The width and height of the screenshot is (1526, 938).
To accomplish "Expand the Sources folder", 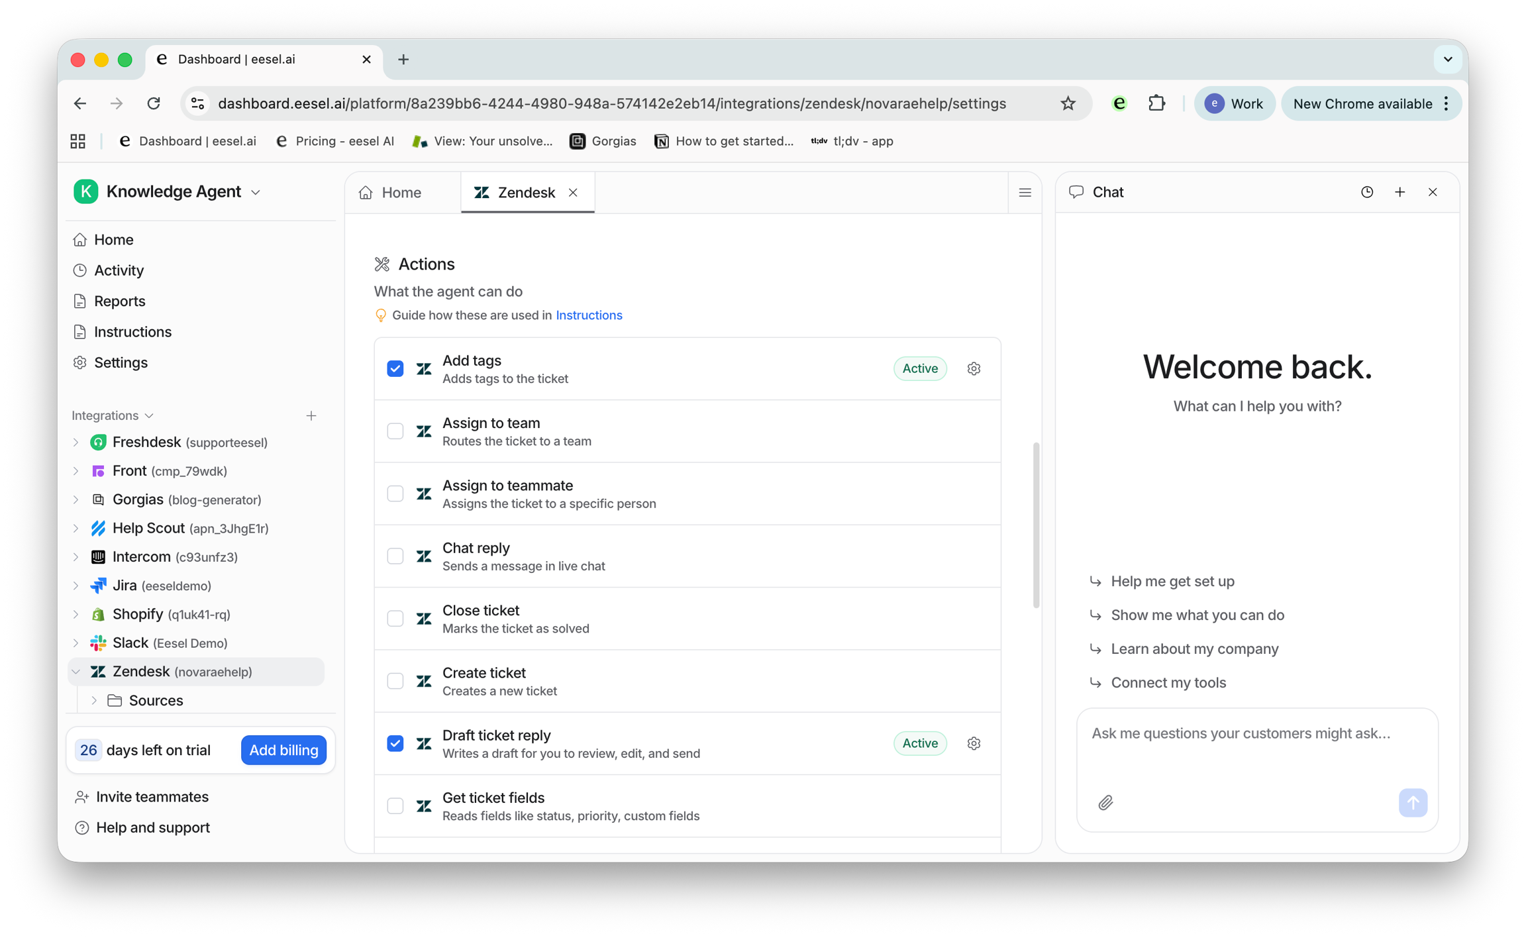I will pyautogui.click(x=94, y=700).
